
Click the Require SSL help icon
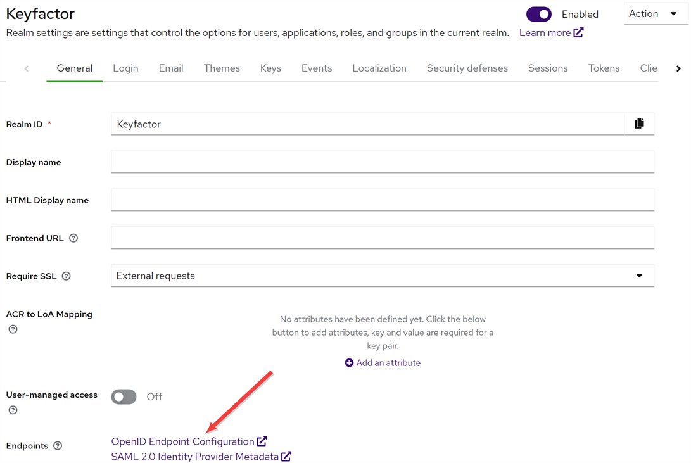point(66,276)
